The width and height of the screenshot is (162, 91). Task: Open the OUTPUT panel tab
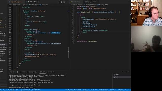23,72
